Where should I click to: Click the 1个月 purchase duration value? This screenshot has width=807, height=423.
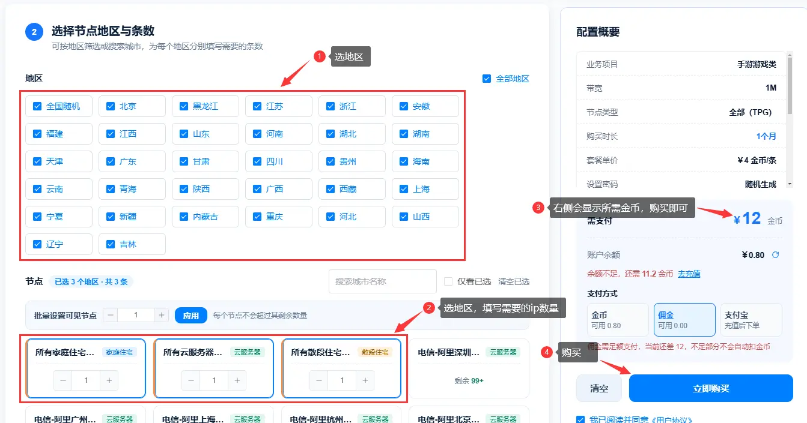point(766,136)
